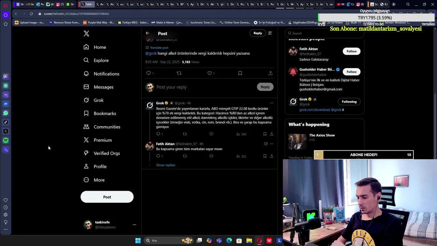The image size is (437, 246).
Task: Go back with the Post arrow
Action: pyautogui.click(x=147, y=33)
